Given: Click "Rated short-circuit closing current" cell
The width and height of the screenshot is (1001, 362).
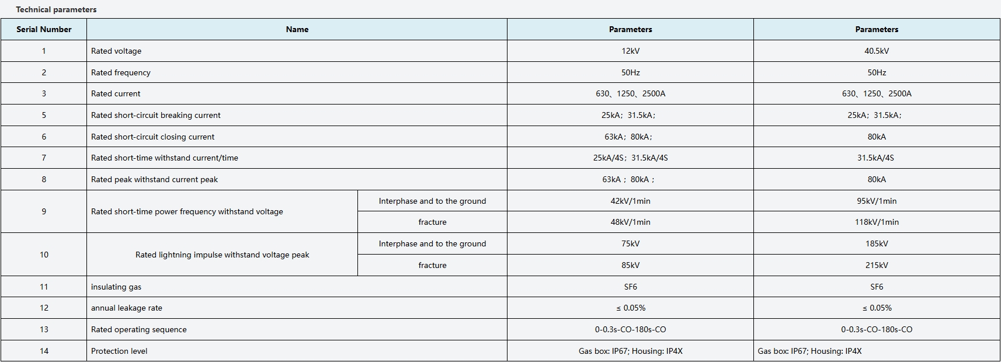Looking at the screenshot, I should [152, 137].
